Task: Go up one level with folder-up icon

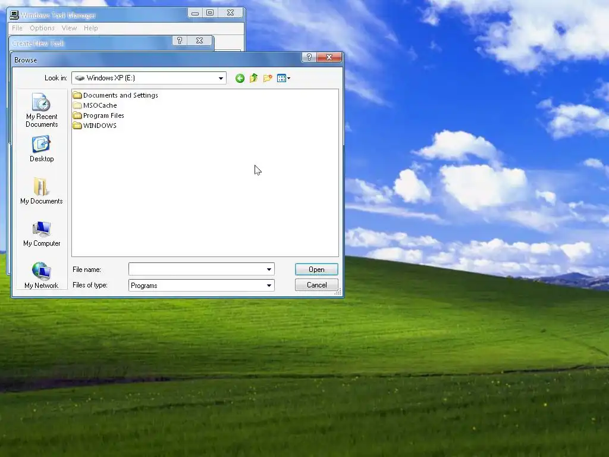Action: click(x=253, y=78)
